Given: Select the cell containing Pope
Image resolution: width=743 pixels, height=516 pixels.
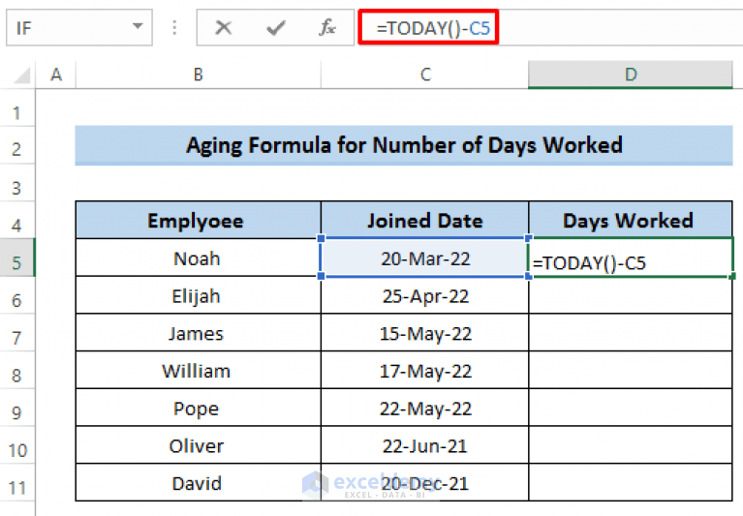Looking at the screenshot, I should (x=198, y=409).
